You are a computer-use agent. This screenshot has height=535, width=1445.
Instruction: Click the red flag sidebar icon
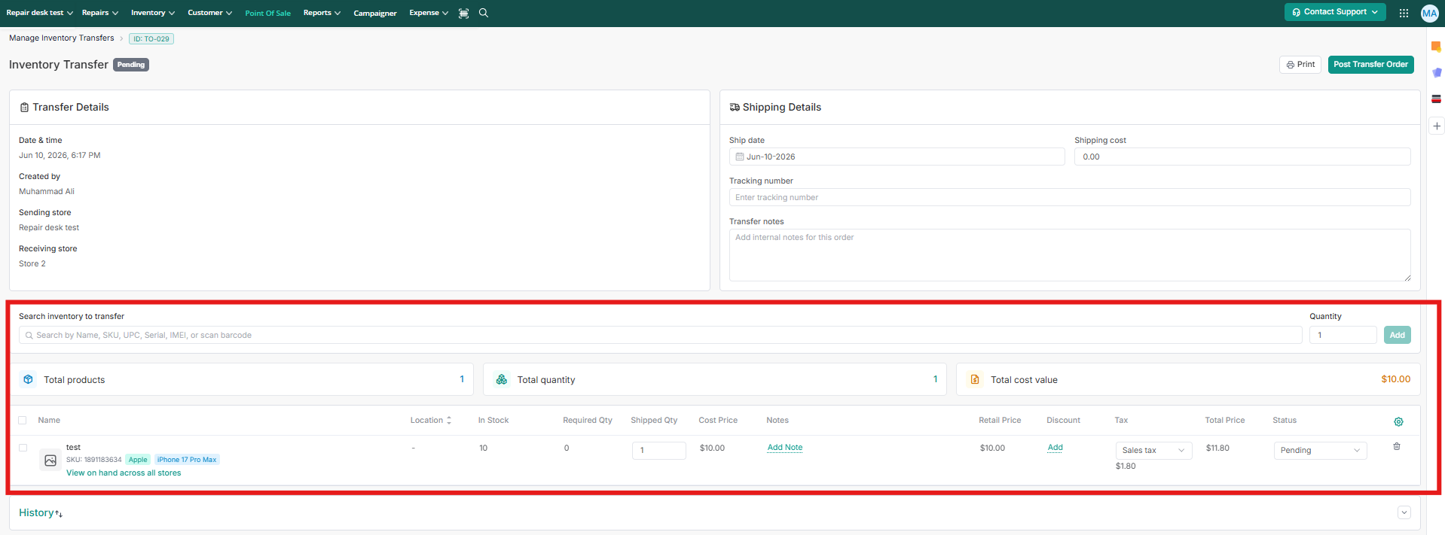[1436, 99]
